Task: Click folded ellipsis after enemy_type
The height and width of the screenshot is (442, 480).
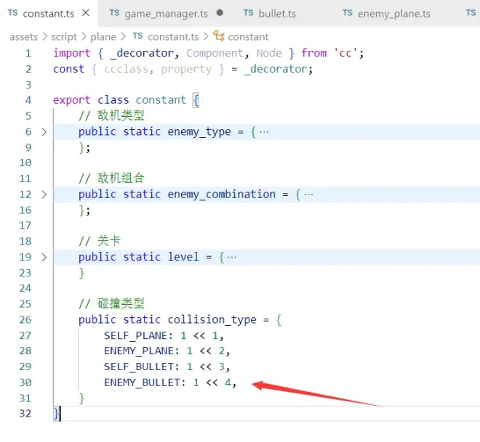Action: pos(264,132)
